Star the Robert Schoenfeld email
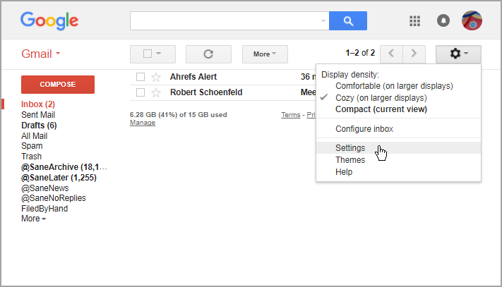 pyautogui.click(x=156, y=92)
